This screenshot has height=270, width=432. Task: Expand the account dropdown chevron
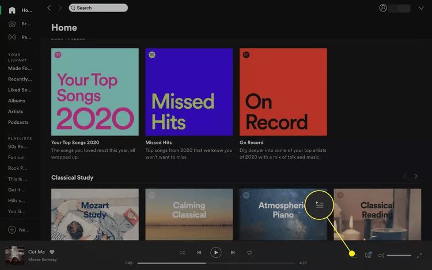click(x=421, y=8)
